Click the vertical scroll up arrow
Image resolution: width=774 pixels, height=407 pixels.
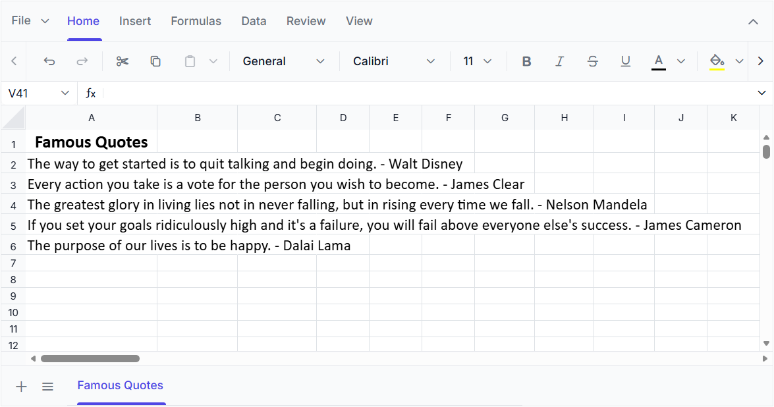[x=766, y=137]
